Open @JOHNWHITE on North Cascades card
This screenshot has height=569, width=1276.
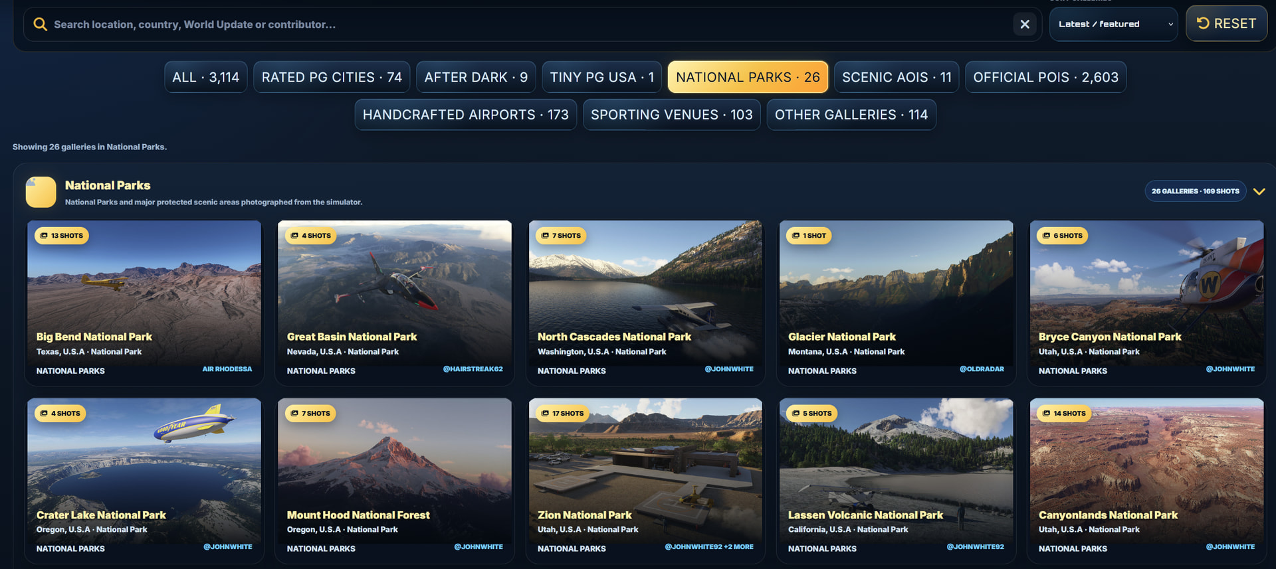(x=729, y=369)
